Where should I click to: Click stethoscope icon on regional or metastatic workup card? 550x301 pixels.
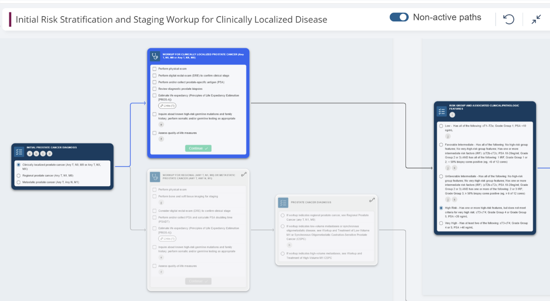click(155, 176)
